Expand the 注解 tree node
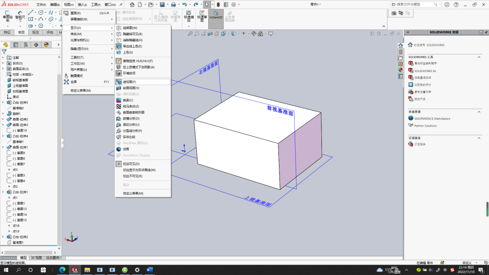Screen dimensions: 489x275 tap(3, 58)
